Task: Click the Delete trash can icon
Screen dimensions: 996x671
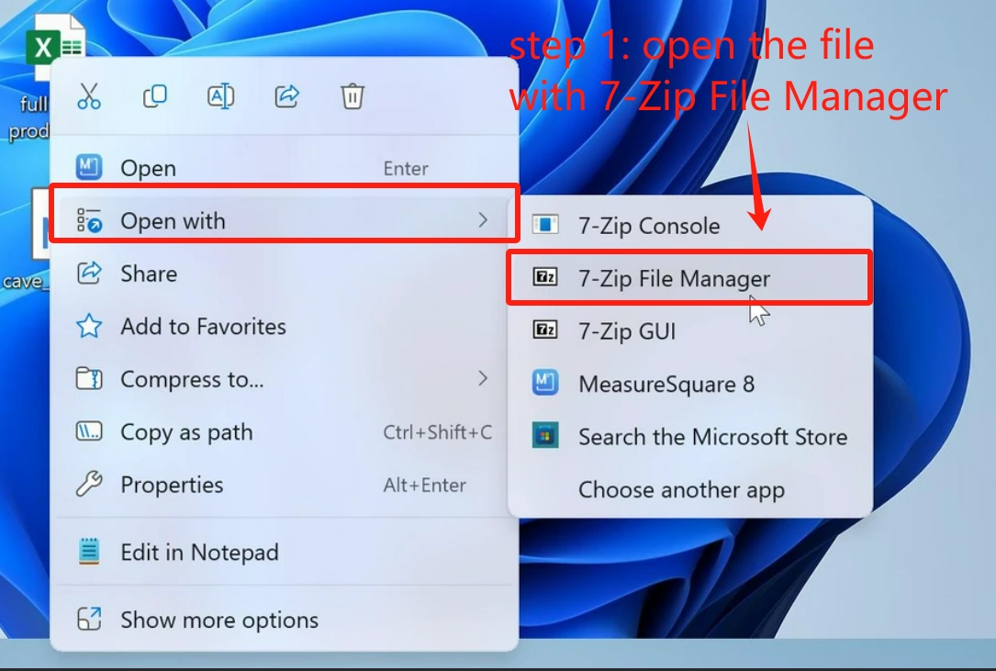Action: point(353,96)
